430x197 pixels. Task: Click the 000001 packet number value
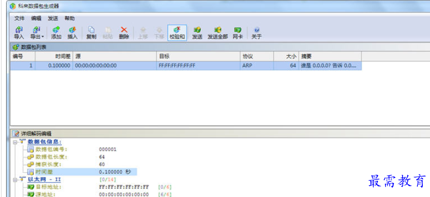[108, 149]
